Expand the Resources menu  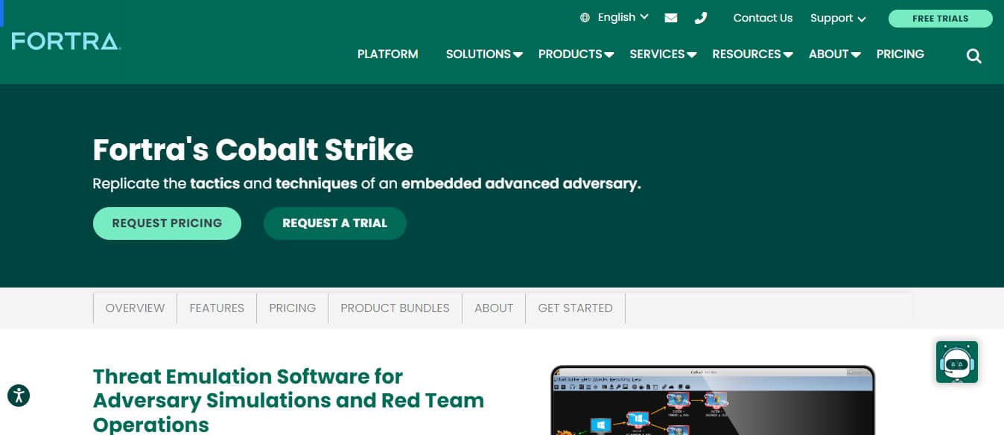[752, 54]
